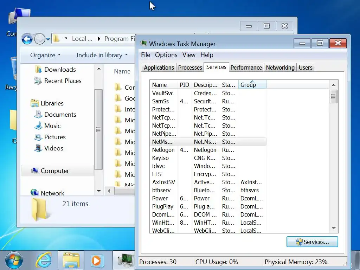The height and width of the screenshot is (270, 360).
Task: Select the SamSs service row
Action: coord(208,101)
